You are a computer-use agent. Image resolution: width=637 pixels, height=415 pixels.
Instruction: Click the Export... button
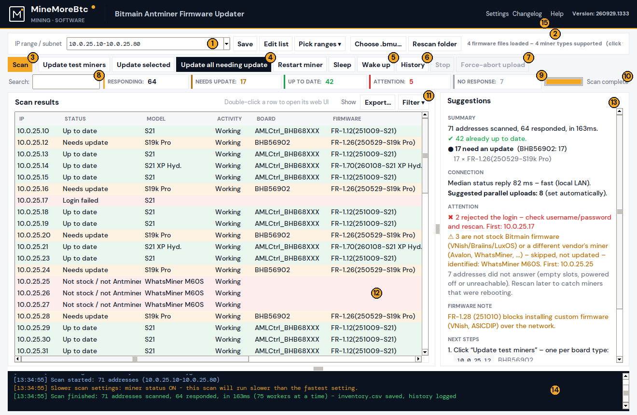[x=377, y=102]
